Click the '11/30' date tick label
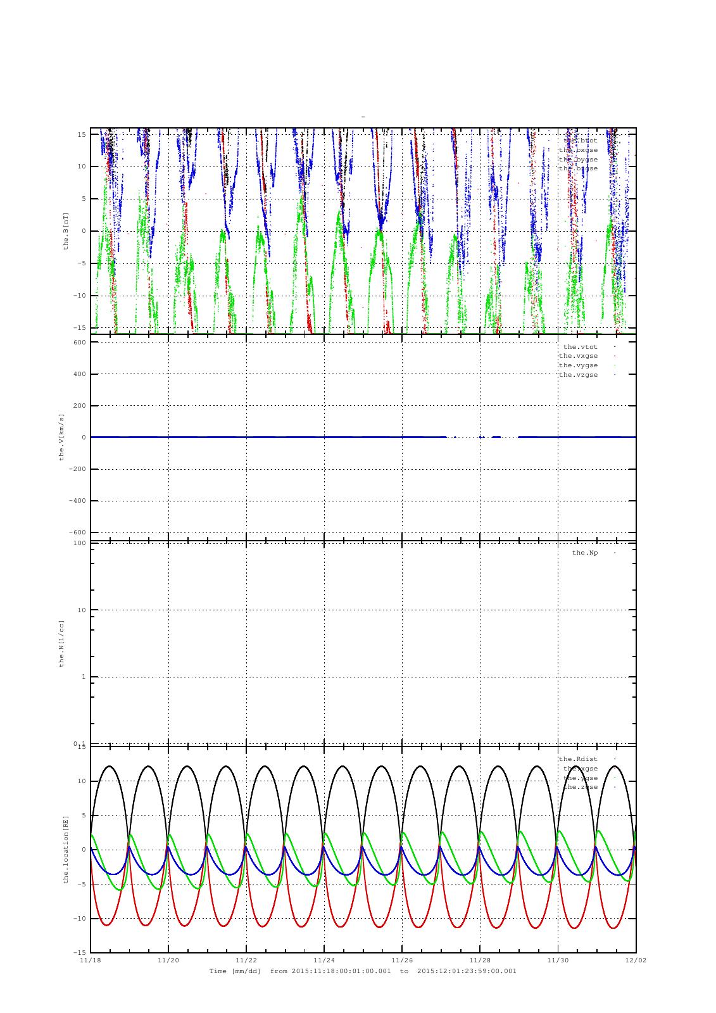Viewport: 716px width, 1013px height. point(558,960)
